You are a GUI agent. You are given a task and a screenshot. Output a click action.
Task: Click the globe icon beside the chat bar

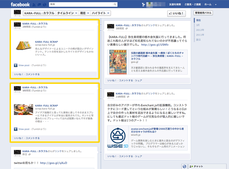point(185,166)
